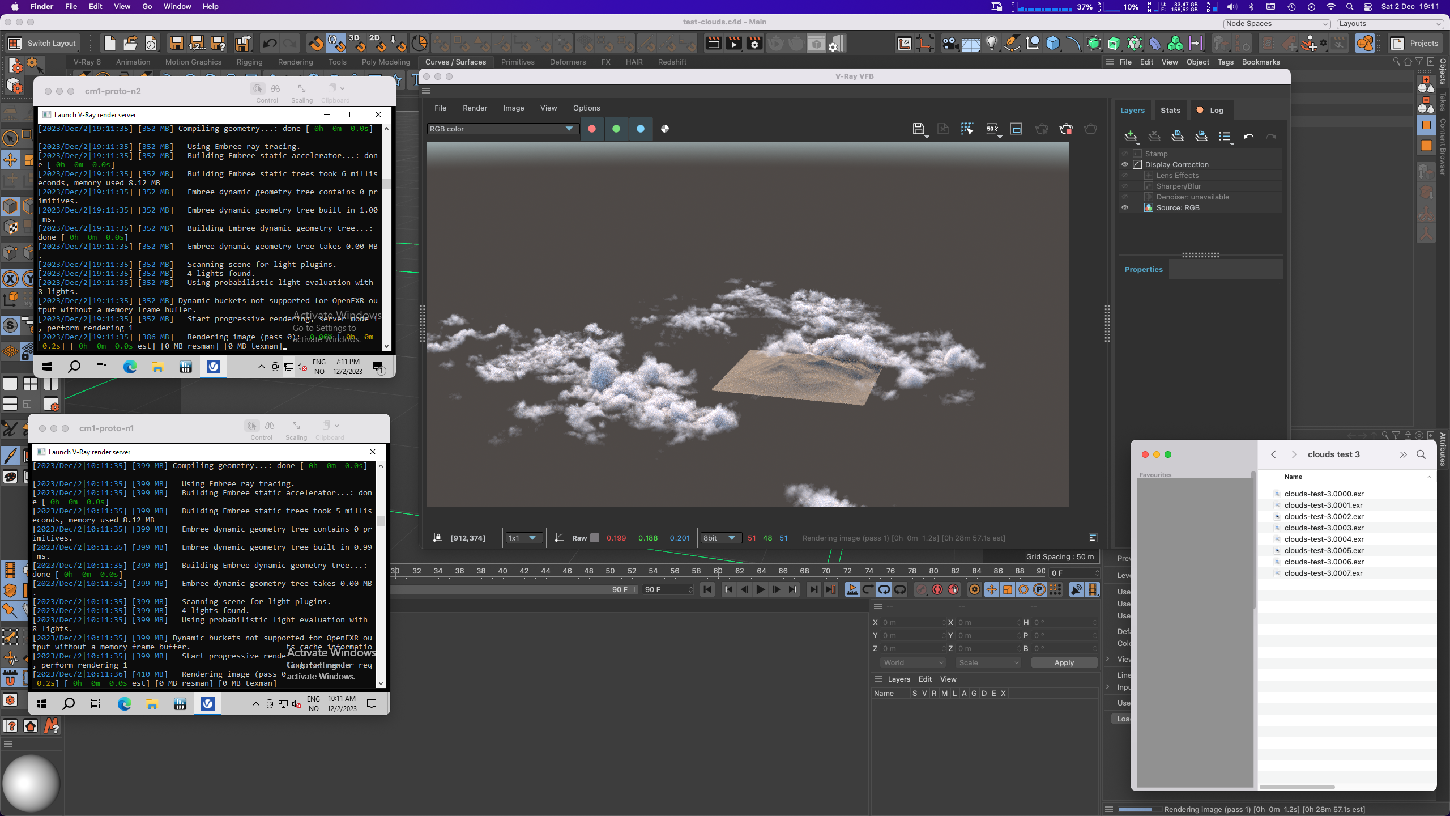Go to end of animation in timeline
Viewport: 1450px width, 816px height.
pyautogui.click(x=813, y=589)
